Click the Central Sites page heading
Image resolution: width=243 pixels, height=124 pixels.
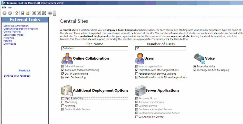pos(74,21)
